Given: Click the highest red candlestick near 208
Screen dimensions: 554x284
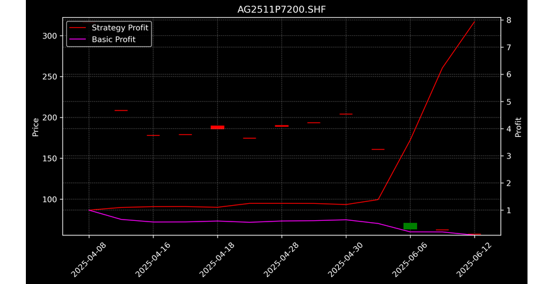Looking at the screenshot, I should (x=121, y=110).
